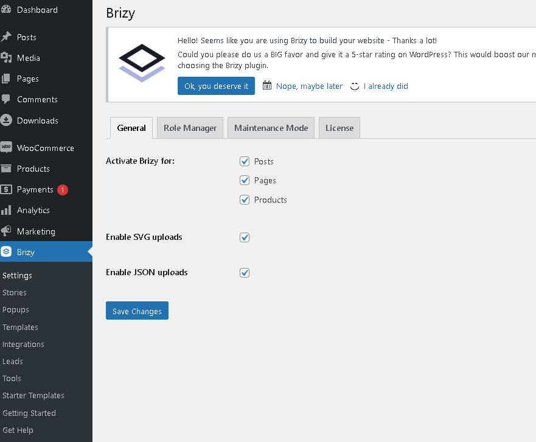Uncheck the Products checkbox
Viewport: 536px width, 442px height.
click(x=245, y=200)
